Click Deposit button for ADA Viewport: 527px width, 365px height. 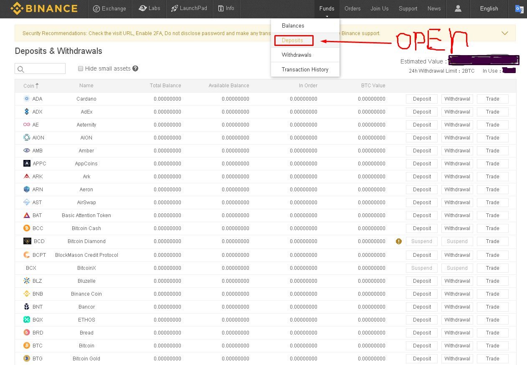point(422,99)
